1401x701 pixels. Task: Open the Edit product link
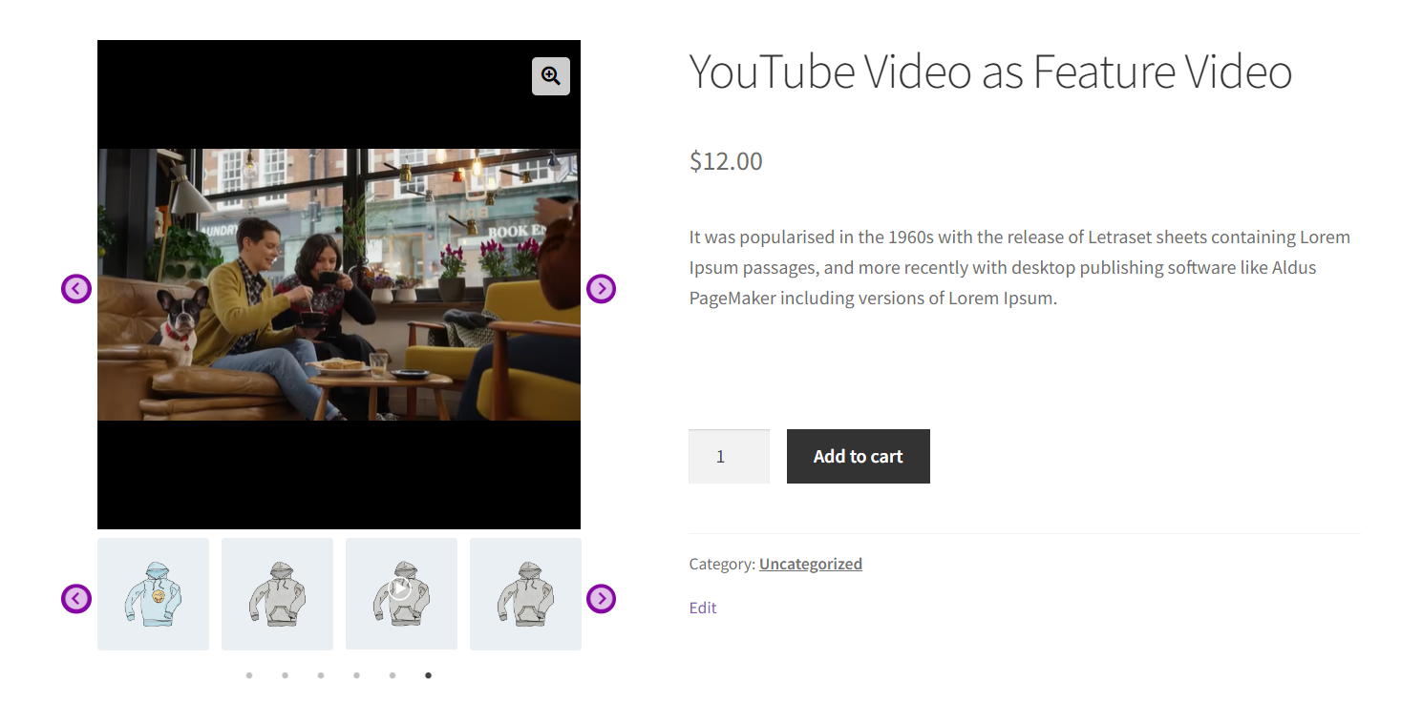click(x=702, y=608)
